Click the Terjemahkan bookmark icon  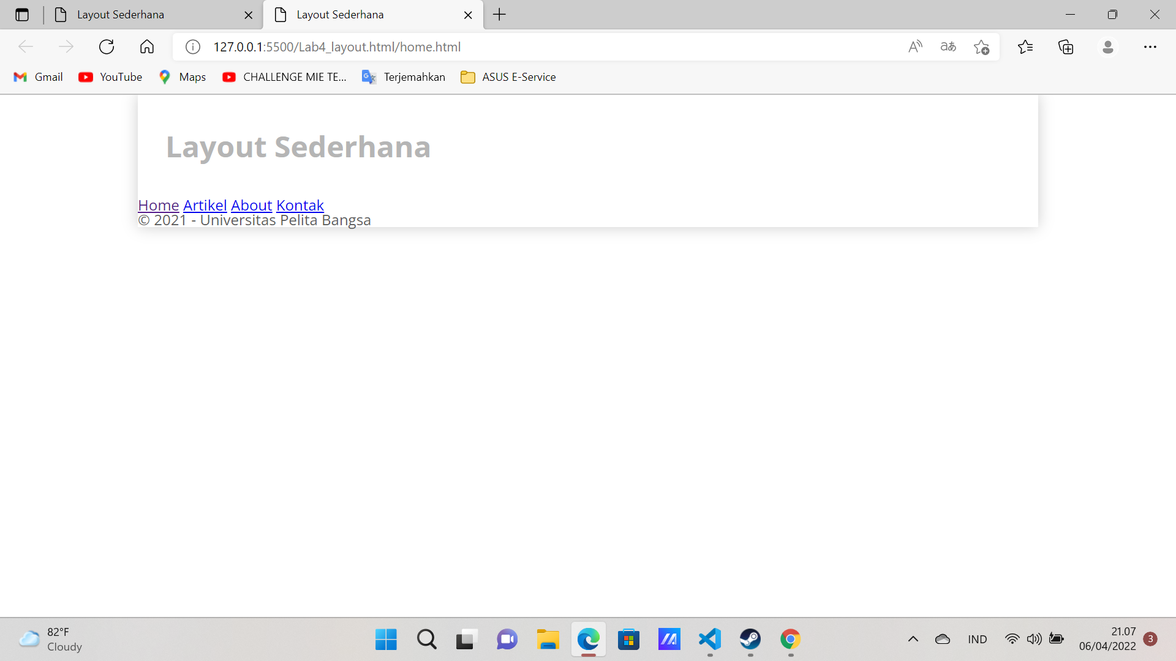[368, 76]
